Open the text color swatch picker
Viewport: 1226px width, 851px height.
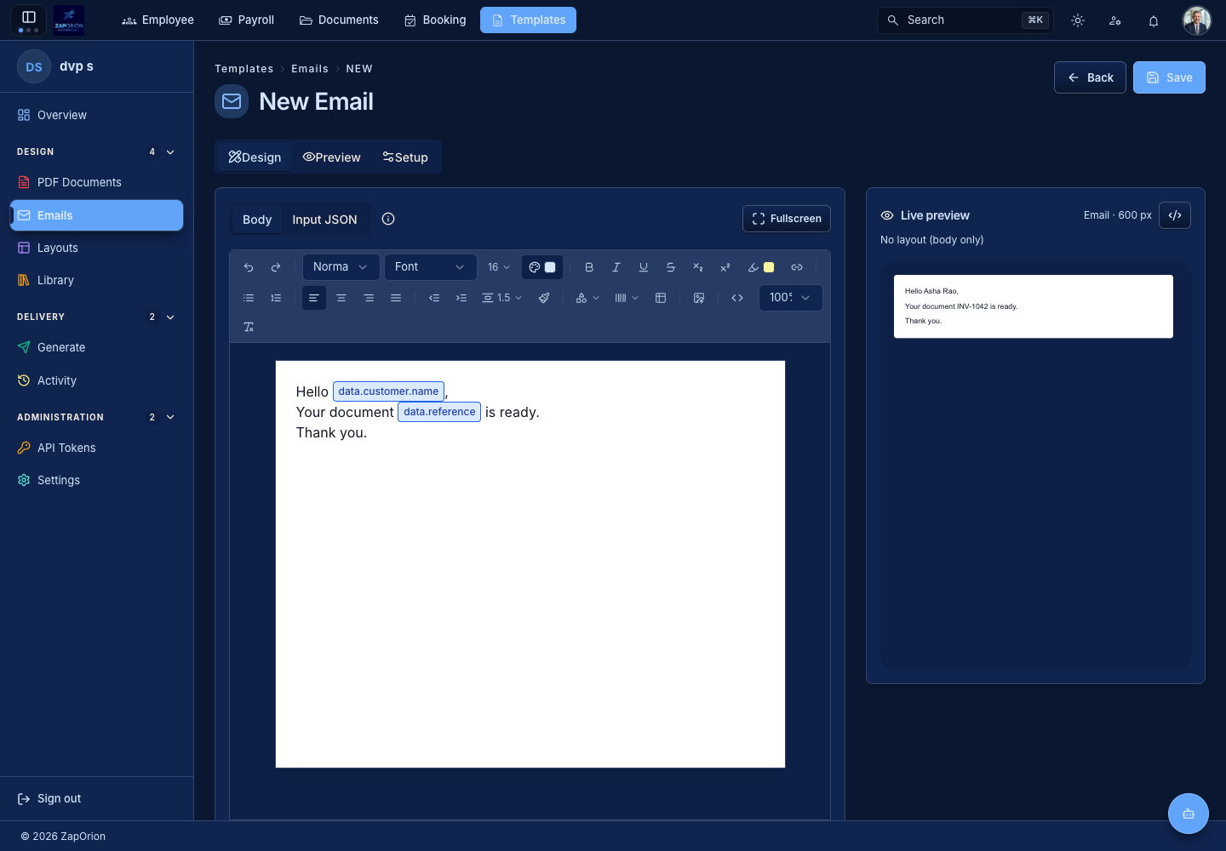542,267
